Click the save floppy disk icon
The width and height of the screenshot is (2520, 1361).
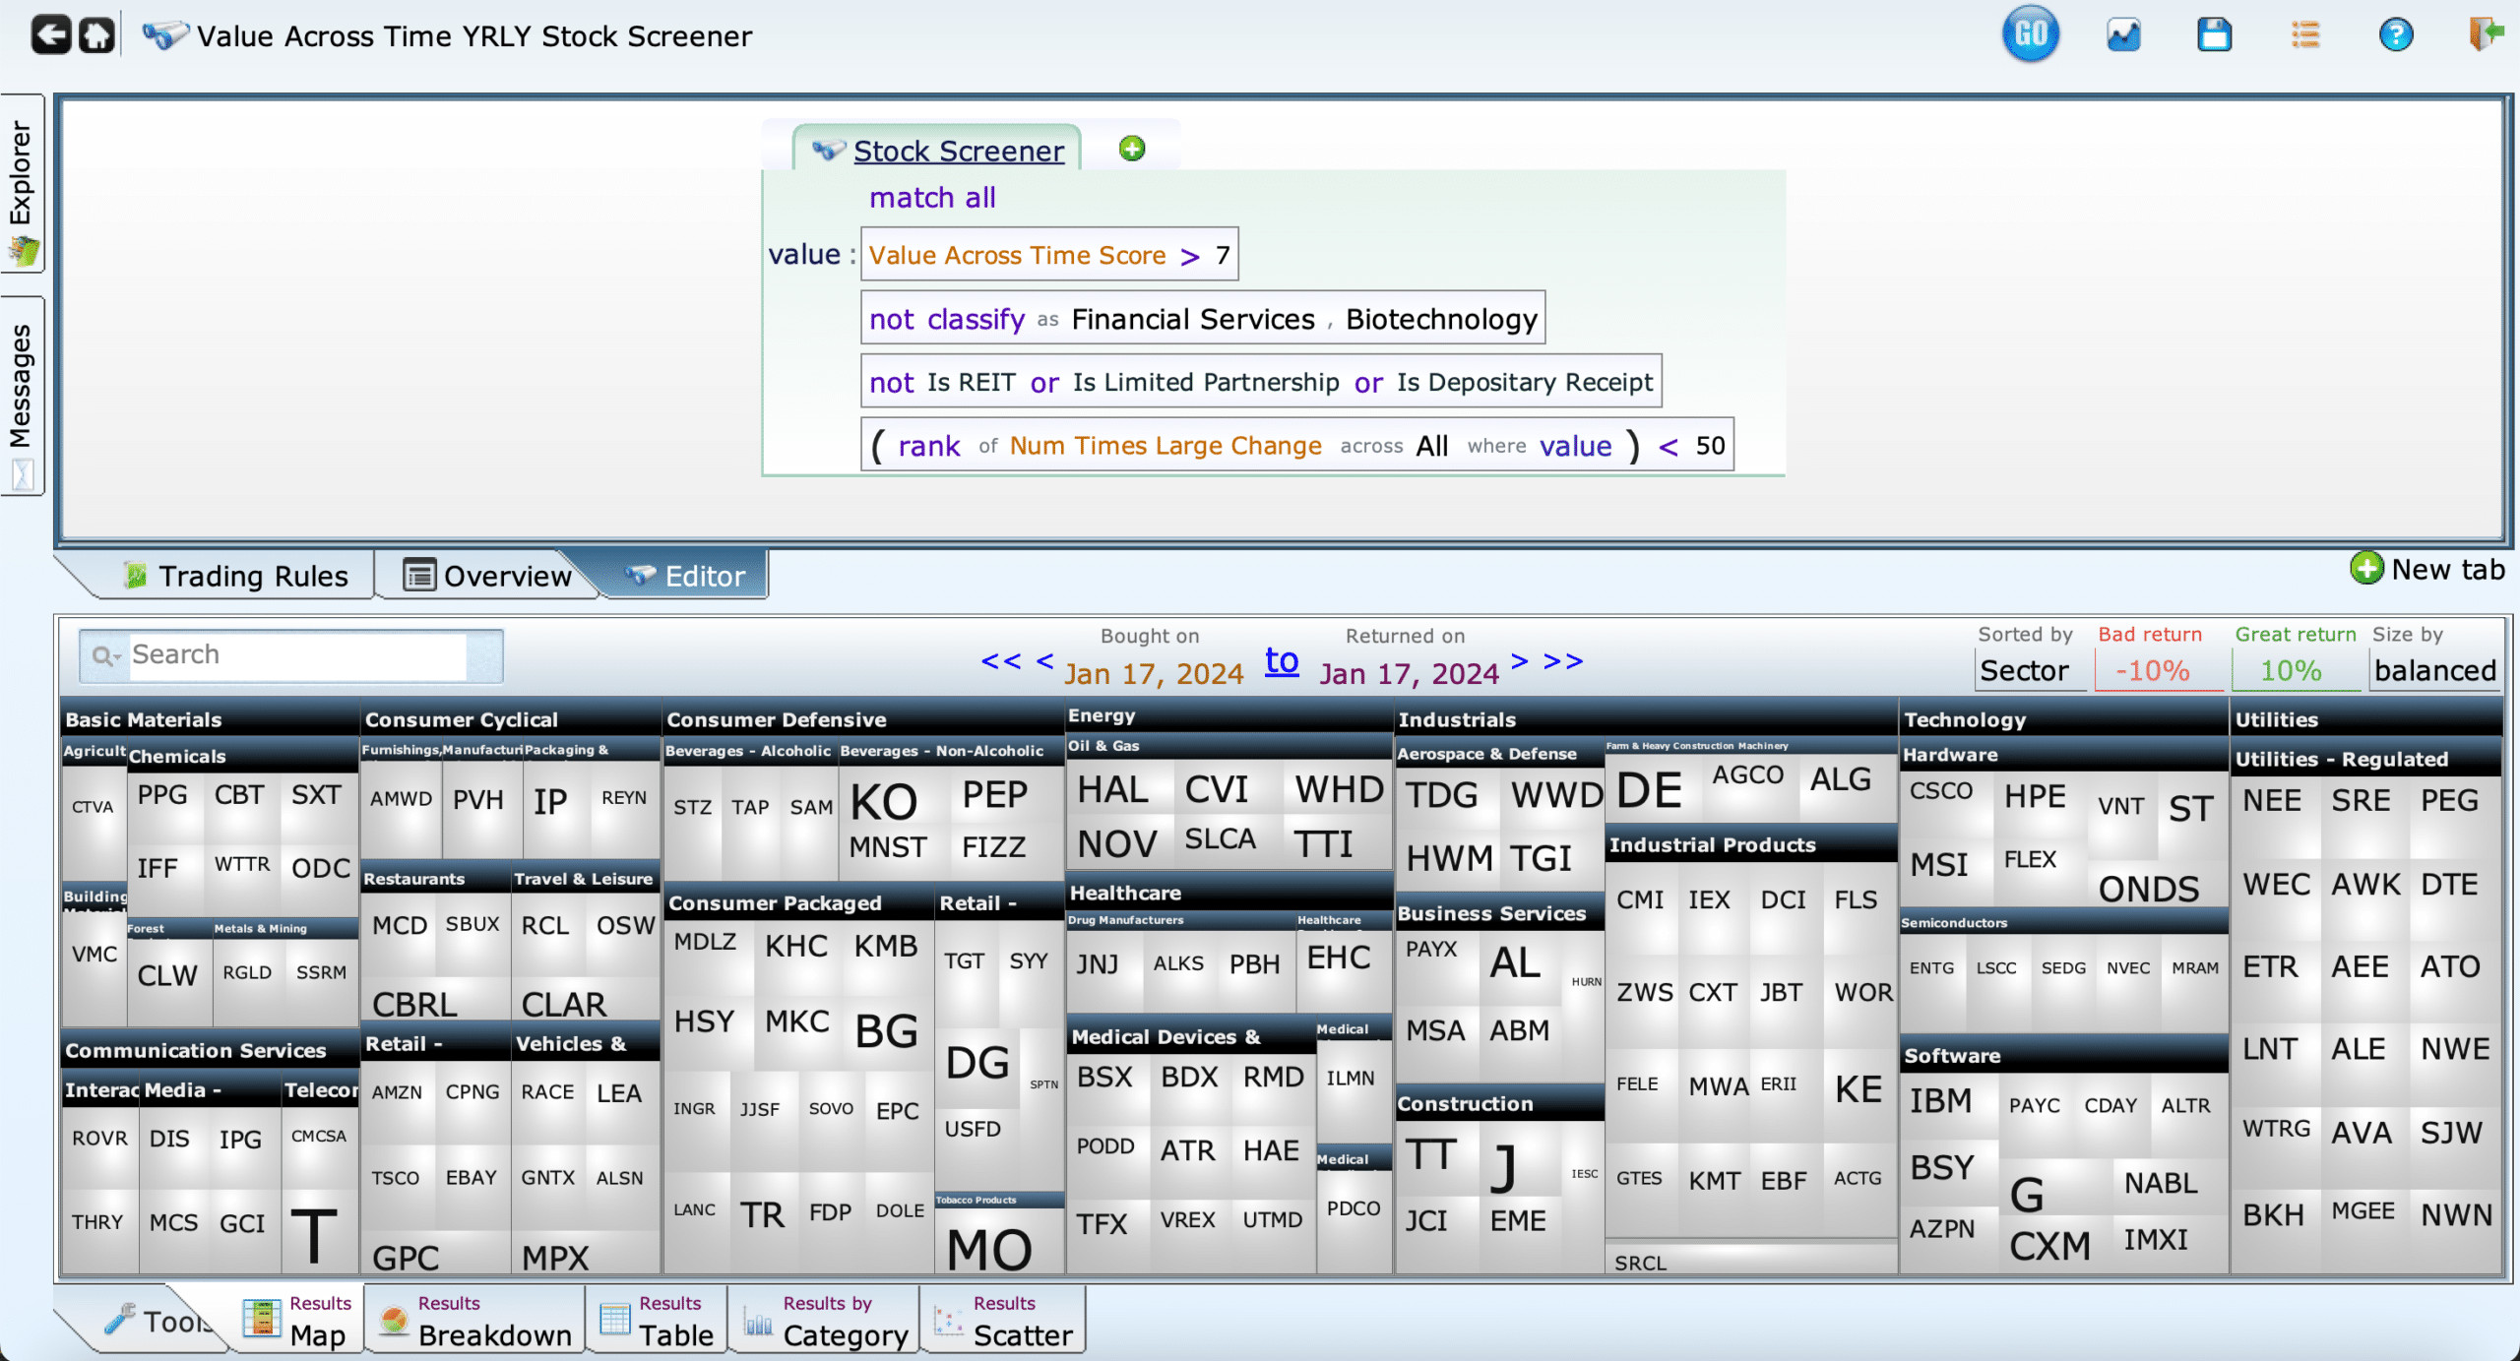(2214, 35)
